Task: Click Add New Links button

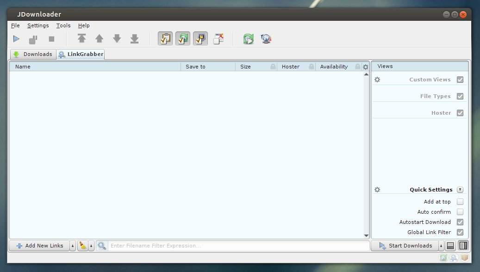Action: click(x=39, y=245)
